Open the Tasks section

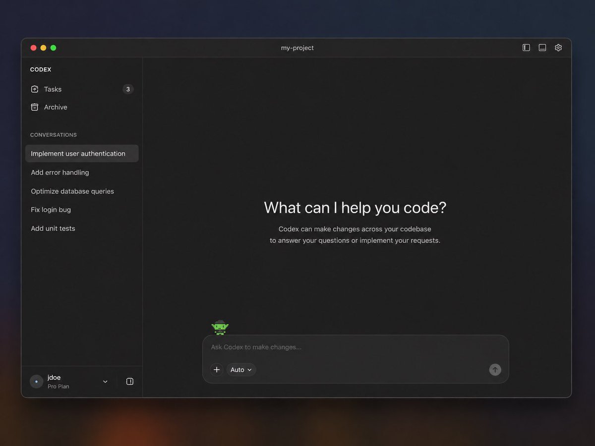click(82, 89)
